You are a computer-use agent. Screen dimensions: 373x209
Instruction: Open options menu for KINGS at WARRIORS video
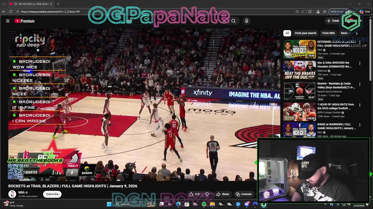coord(360,125)
